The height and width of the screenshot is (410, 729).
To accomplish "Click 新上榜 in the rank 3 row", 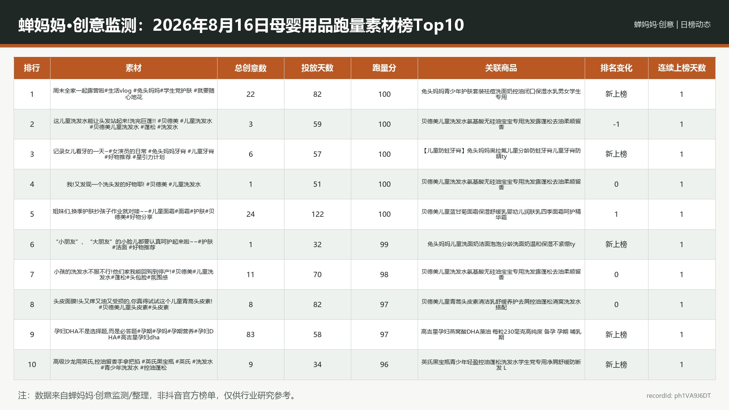I will coord(616,154).
